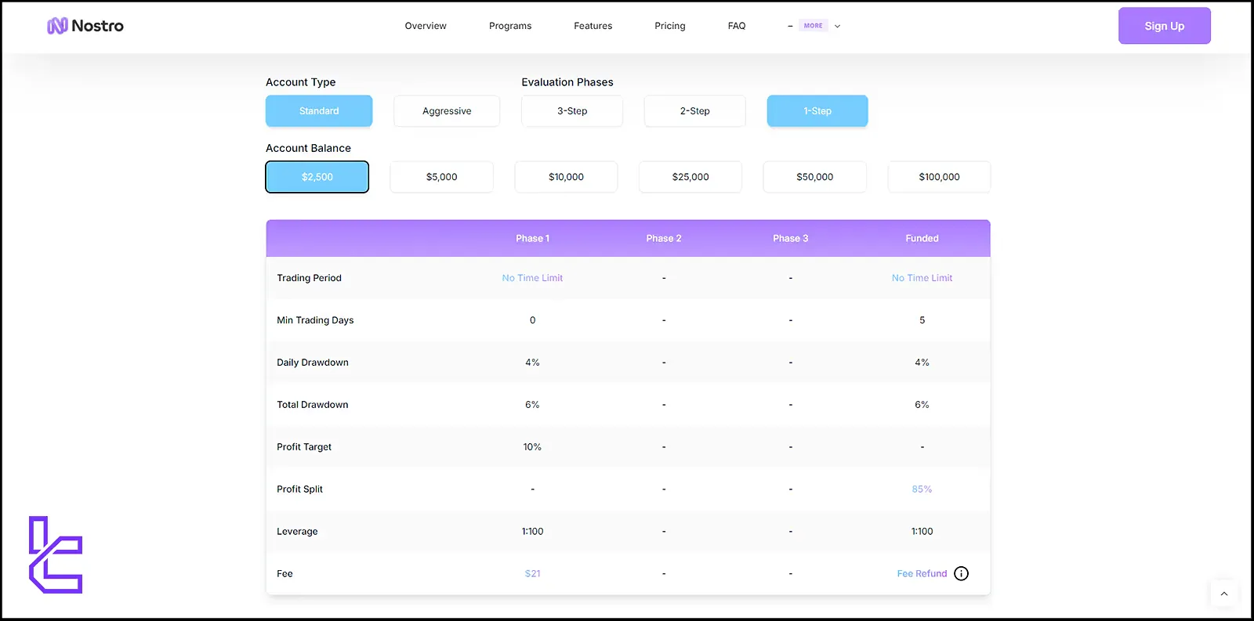Click the Phase 1 1:100 leverage value
The image size is (1254, 621).
(532, 532)
